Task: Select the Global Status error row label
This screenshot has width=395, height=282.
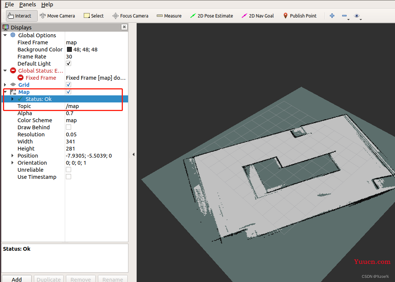Action: (x=41, y=70)
